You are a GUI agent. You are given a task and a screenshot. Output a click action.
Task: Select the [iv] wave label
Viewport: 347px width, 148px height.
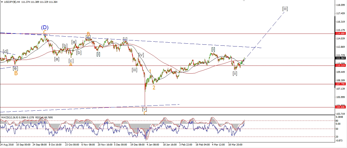141,55
